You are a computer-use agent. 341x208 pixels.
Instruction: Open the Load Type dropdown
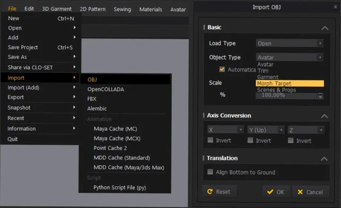289,43
